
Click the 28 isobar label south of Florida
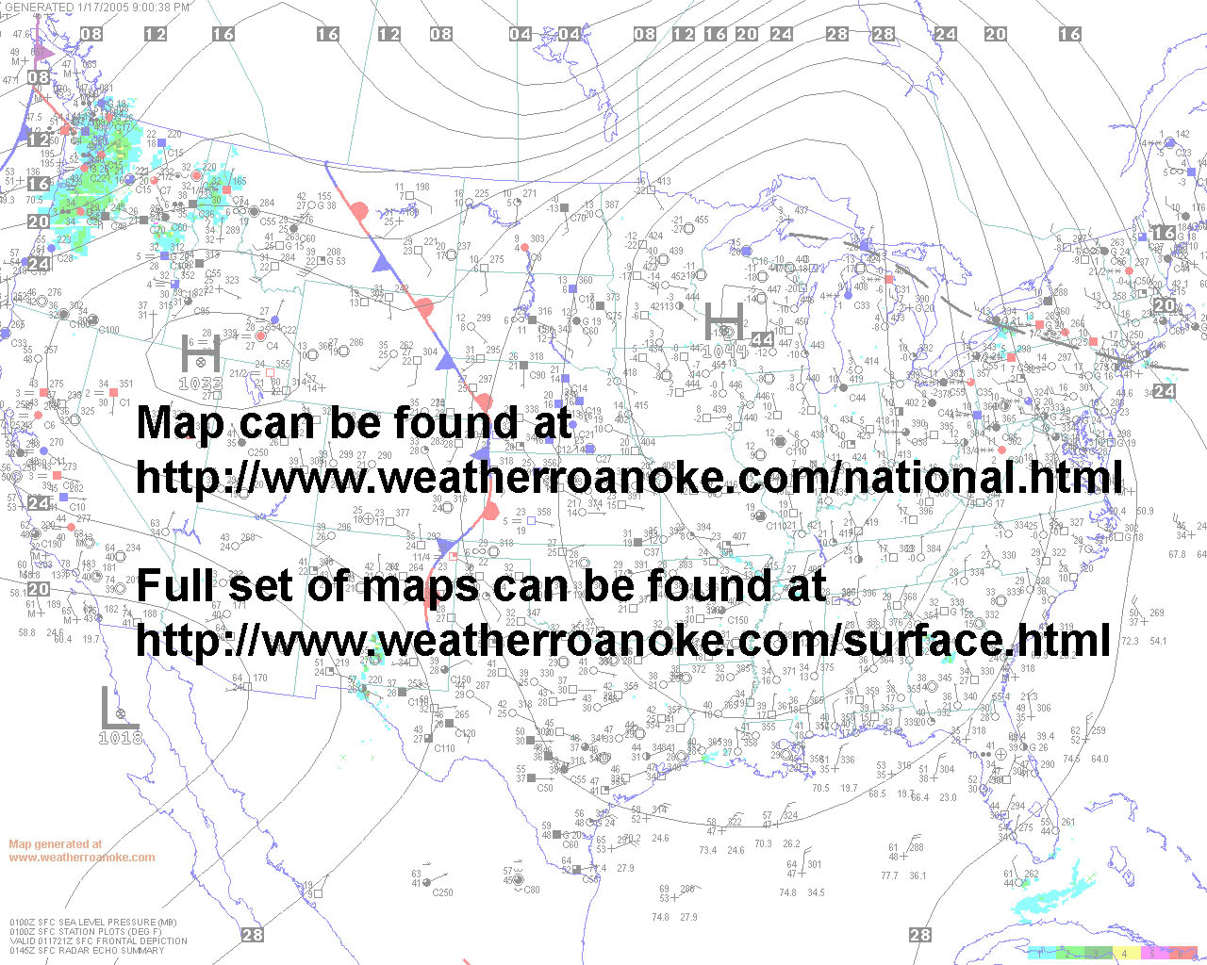pos(920,935)
